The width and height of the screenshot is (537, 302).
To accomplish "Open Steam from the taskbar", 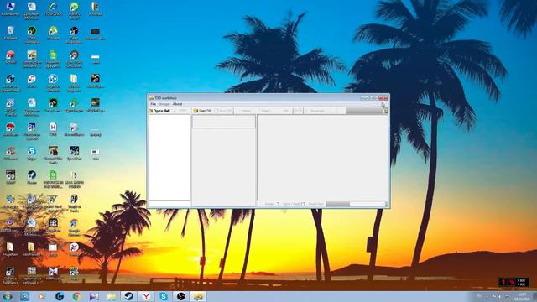I will click(x=128, y=296).
